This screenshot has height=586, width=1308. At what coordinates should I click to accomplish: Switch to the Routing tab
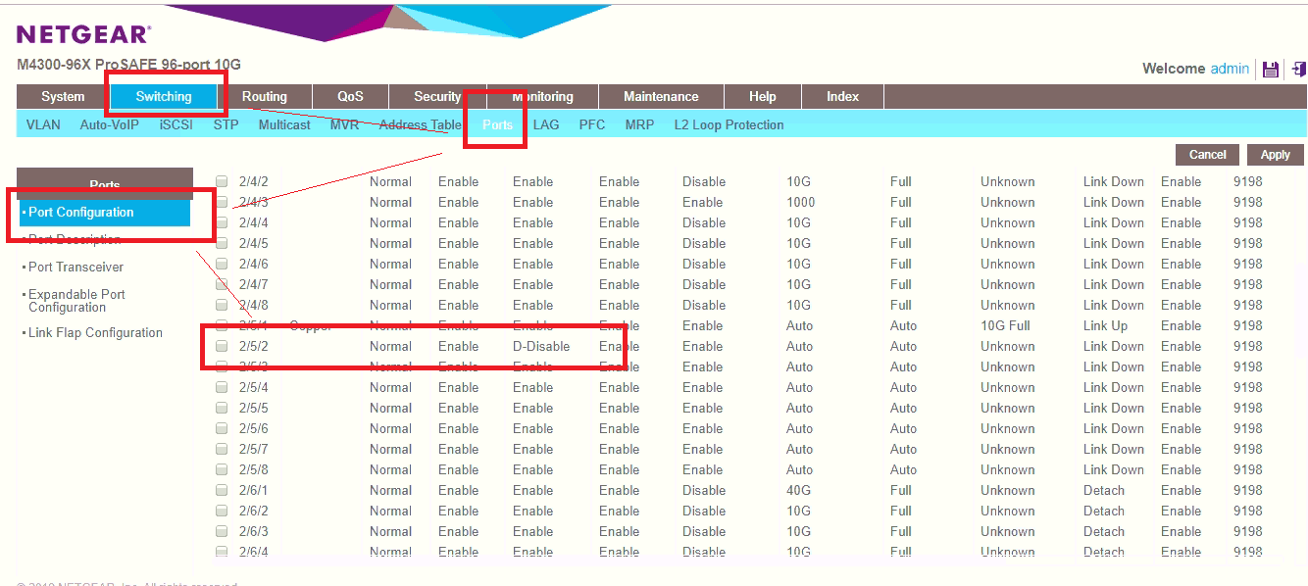(x=264, y=96)
